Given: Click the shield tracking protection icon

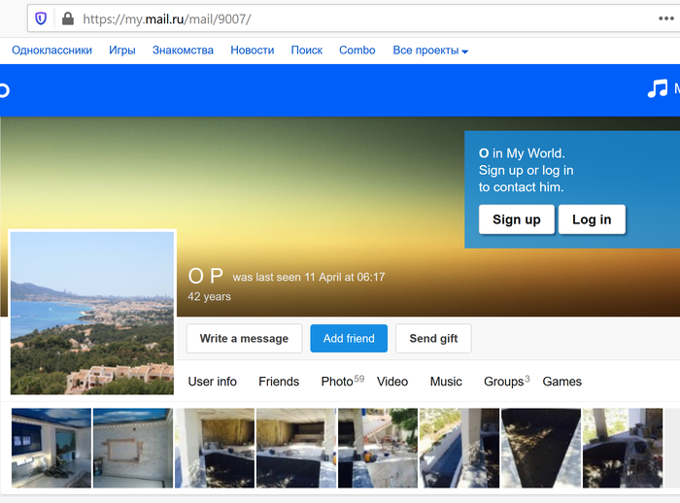Looking at the screenshot, I should 41,18.
